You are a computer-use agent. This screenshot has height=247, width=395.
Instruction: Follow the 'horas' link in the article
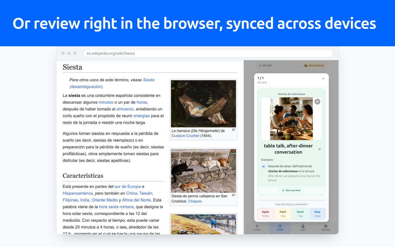pyautogui.click(x=142, y=102)
